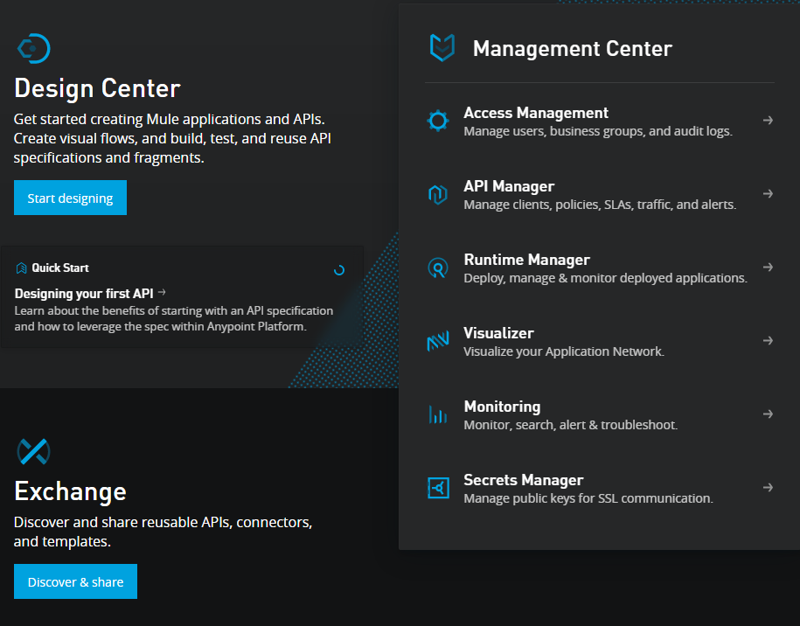Click 'Deploy, manage & monitor deployed applications.'

[x=606, y=278]
